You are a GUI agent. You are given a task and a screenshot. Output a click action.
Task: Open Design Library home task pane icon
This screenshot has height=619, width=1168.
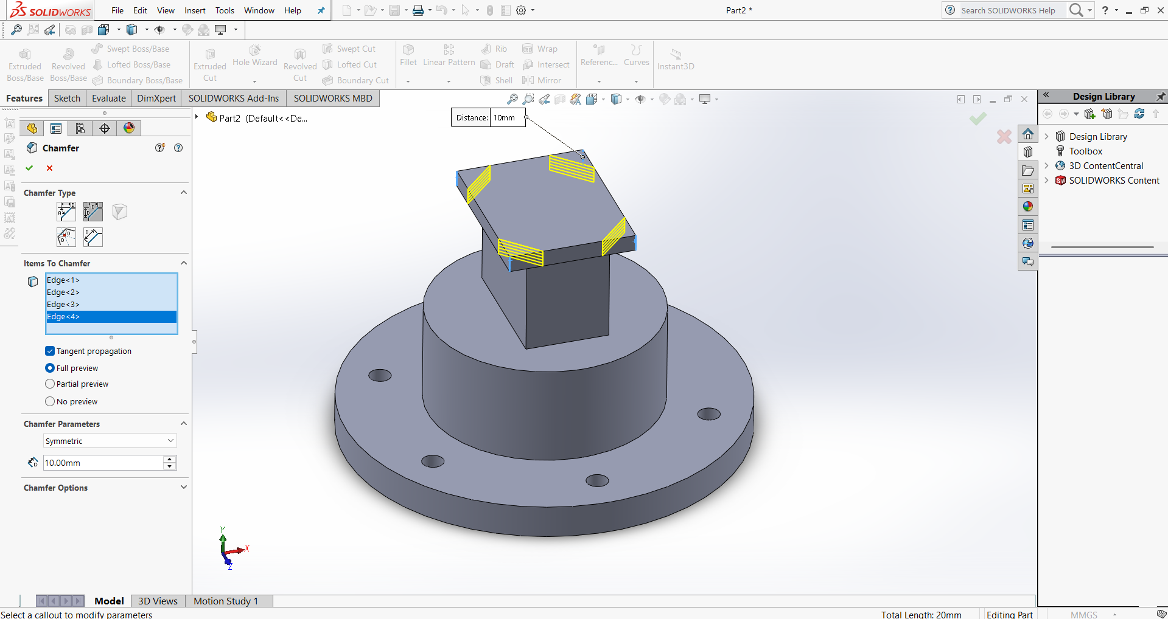tap(1028, 134)
